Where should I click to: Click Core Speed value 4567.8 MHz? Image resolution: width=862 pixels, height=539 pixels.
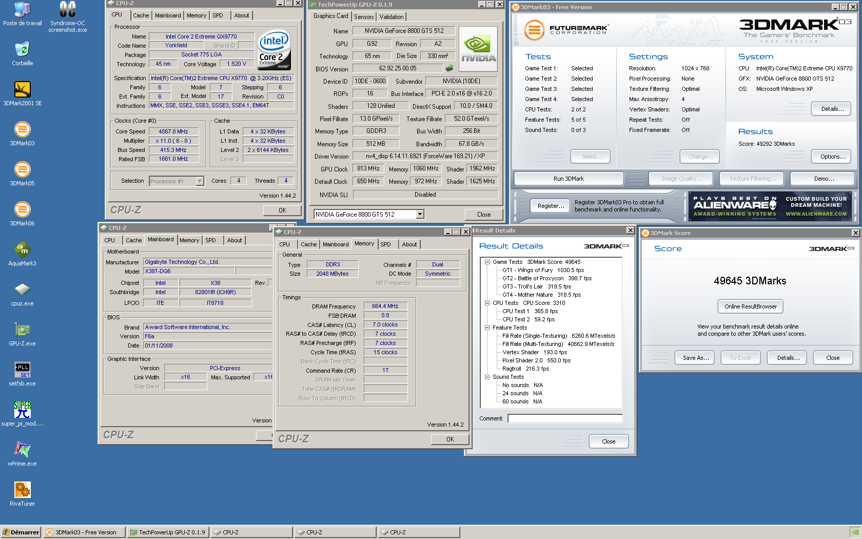173,131
